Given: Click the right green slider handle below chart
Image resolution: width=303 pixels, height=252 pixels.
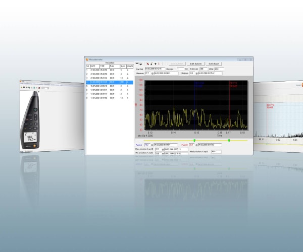Looking at the screenshot, I should [x=229, y=141].
